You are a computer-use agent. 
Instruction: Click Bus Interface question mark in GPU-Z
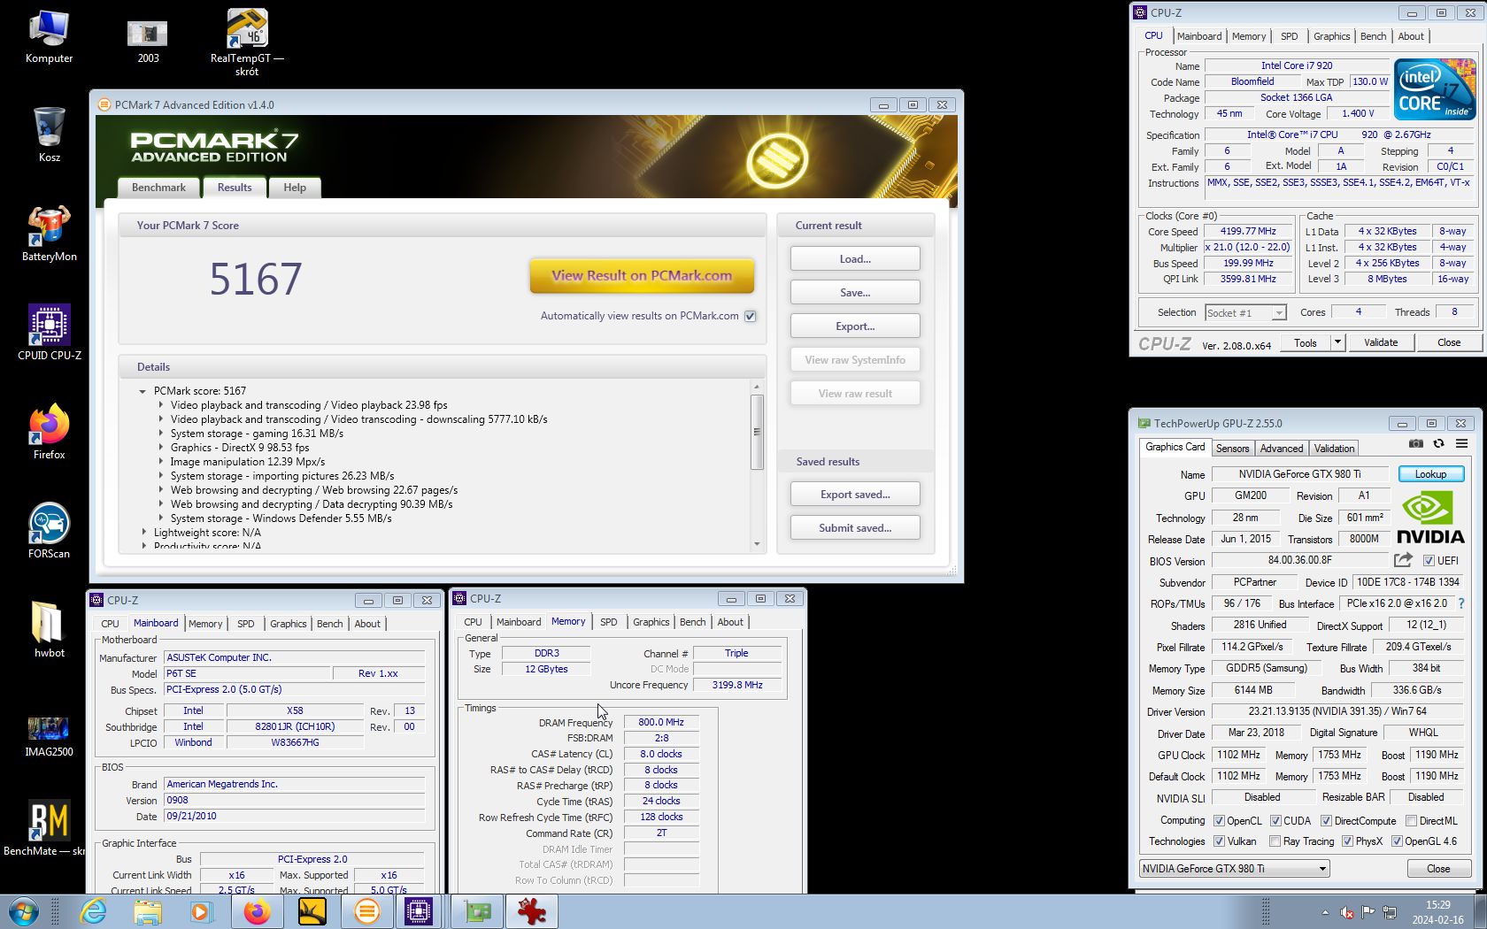(1460, 603)
